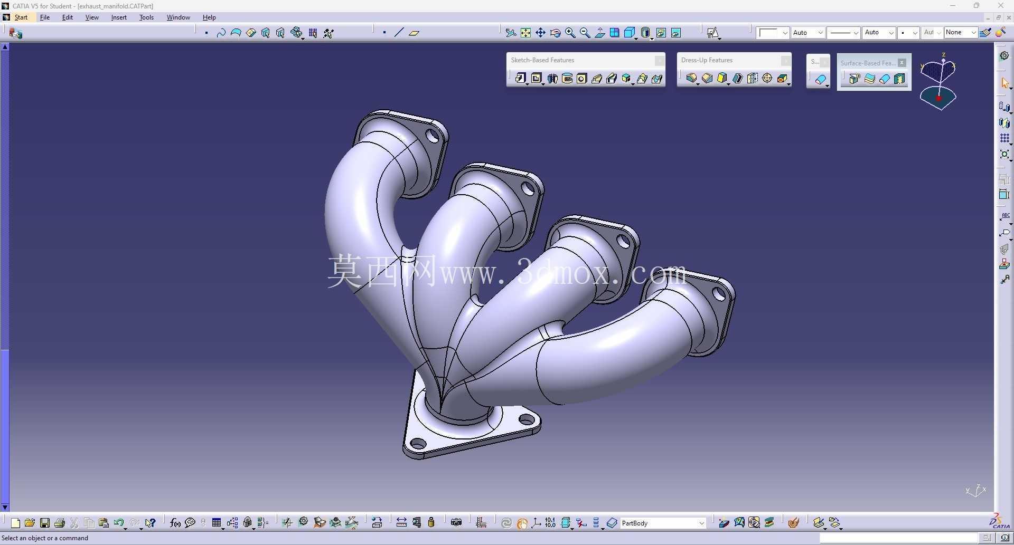Toggle the Axis System icon
This screenshot has width=1014, height=545.
click(536, 523)
